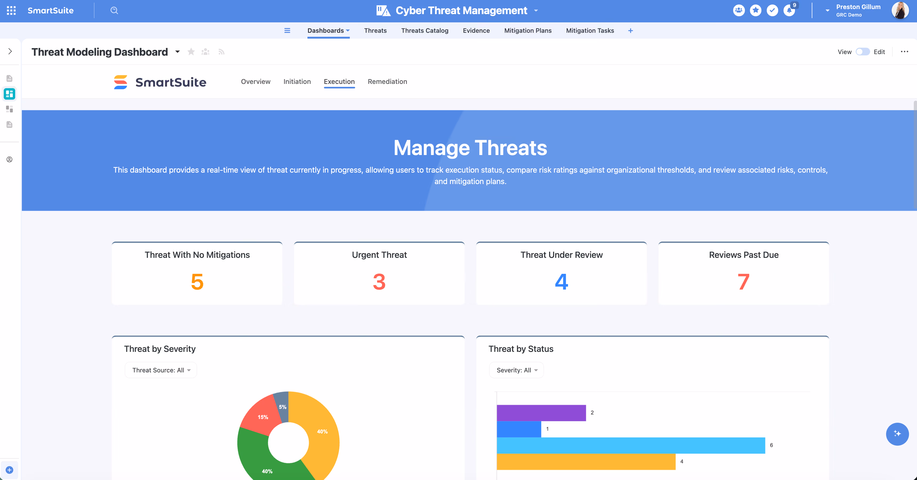
Task: Expand the account menu arrow by Preston Gillum
Action: (x=828, y=11)
